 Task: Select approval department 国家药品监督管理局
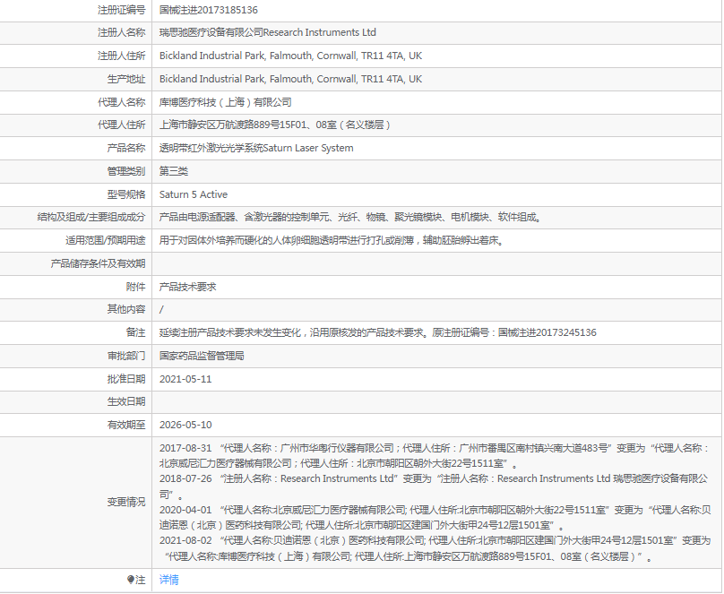(202, 356)
